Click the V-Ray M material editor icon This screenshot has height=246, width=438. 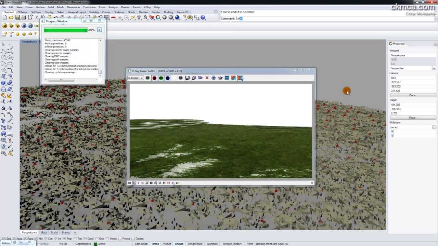(x=5, y=26)
